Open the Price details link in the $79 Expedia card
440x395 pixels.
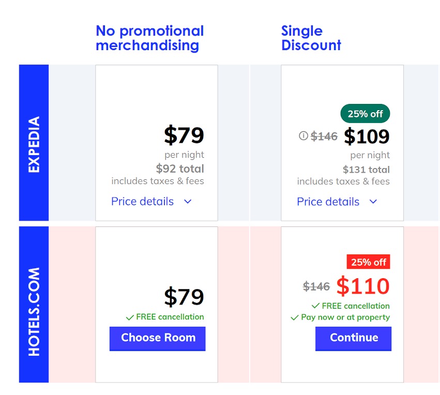click(143, 202)
